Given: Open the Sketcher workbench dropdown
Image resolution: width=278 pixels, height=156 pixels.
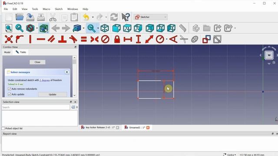Looking at the screenshot, I should pos(151,17).
